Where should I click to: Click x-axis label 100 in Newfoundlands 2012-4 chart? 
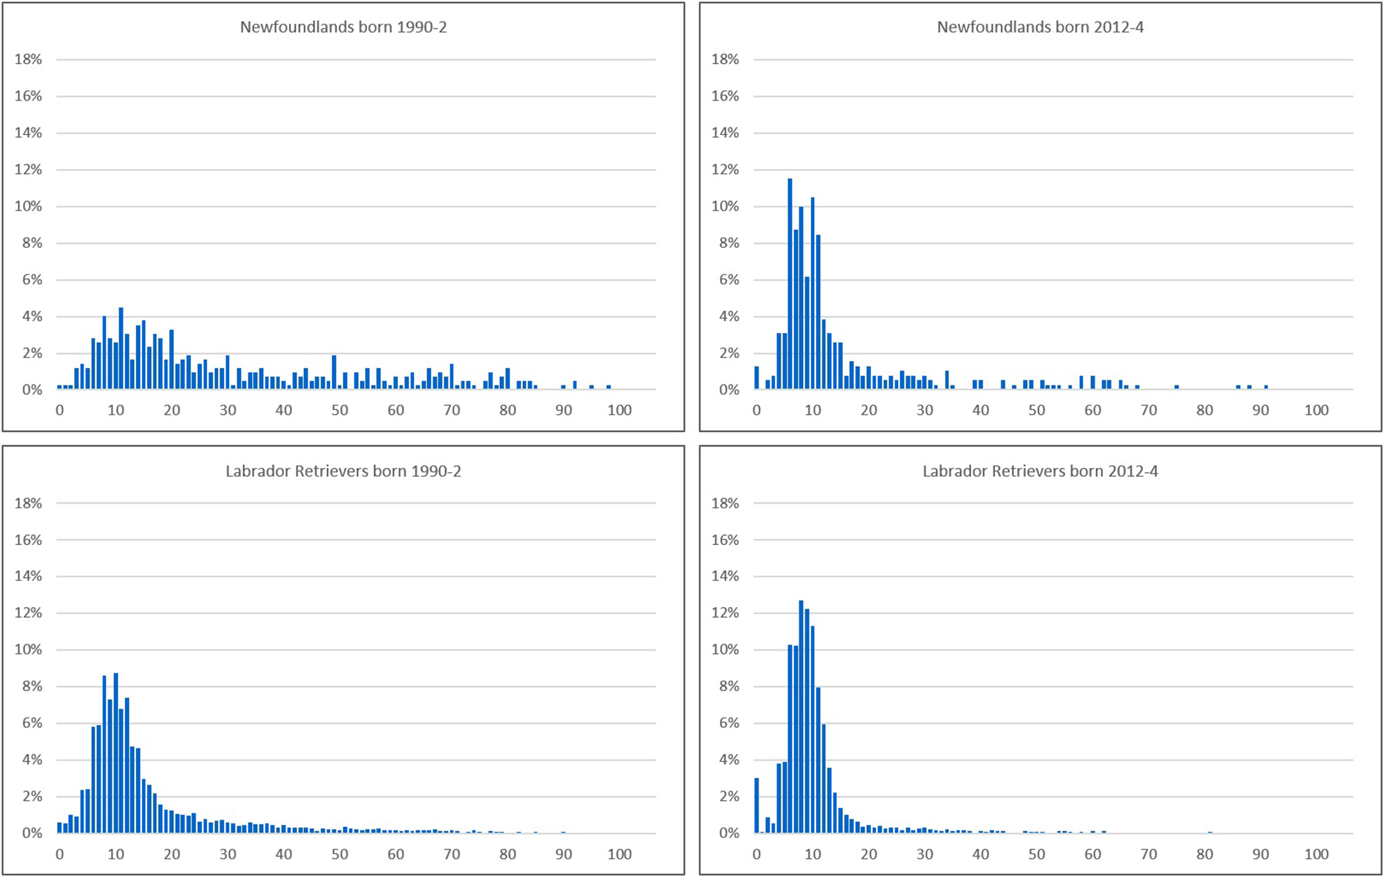(x=1316, y=410)
